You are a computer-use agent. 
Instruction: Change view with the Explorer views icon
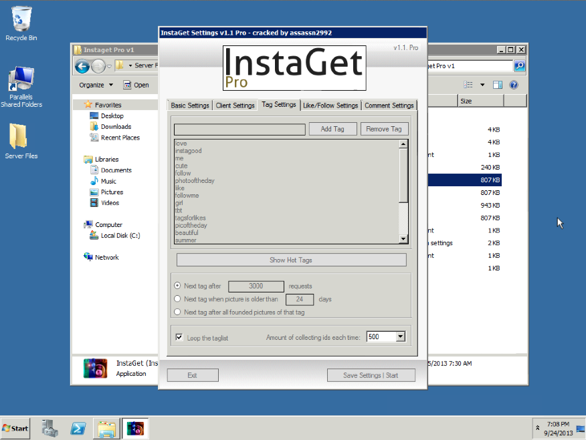click(x=468, y=85)
